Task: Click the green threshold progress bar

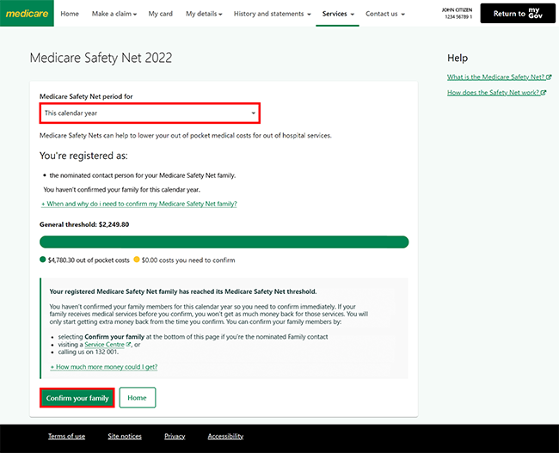Action: pos(224,242)
